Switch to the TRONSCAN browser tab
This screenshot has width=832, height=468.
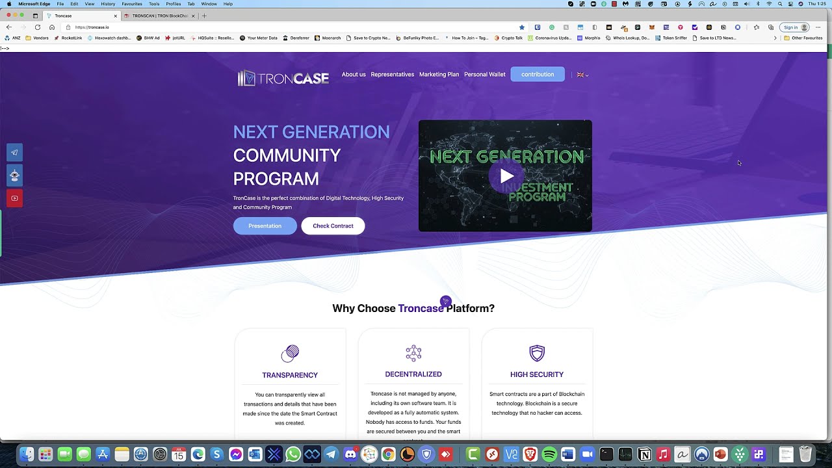[159, 16]
